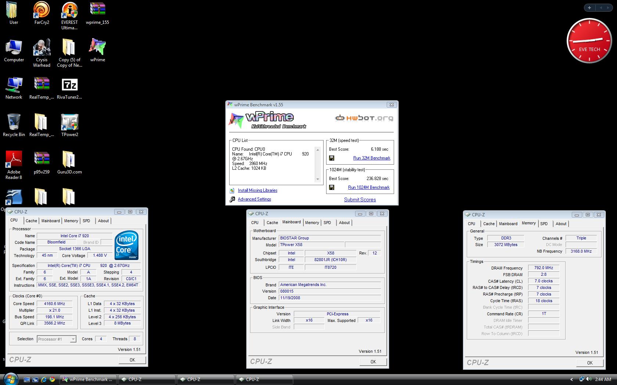Open Install Missing Libraries link
The image size is (617, 385).
click(257, 190)
